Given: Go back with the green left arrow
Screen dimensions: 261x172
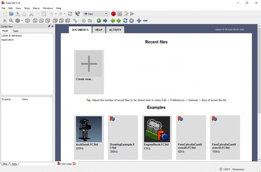Looking at the screenshot, I should point(113,21).
